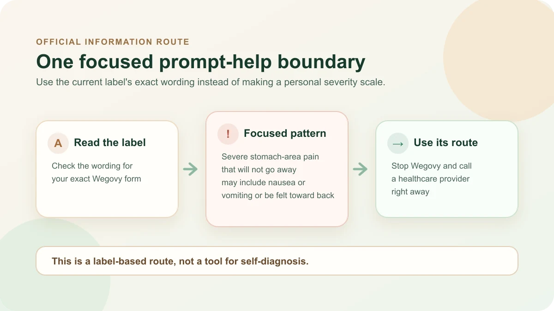The width and height of the screenshot is (554, 311).
Task: Click the One focused prompt-help boundary title
Action: click(201, 62)
